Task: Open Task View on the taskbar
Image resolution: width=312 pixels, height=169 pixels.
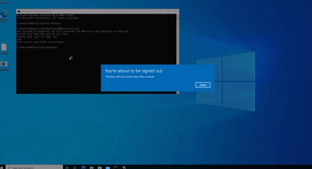Action: click(x=75, y=168)
